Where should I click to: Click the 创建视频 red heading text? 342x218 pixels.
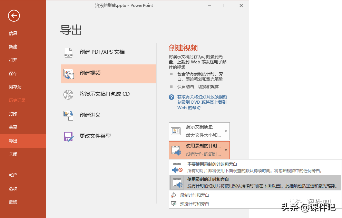(x=183, y=48)
